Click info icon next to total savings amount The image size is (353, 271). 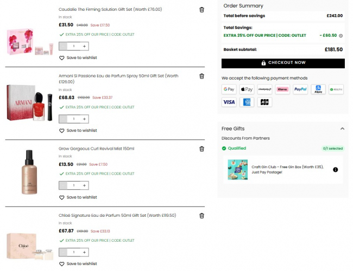[x=341, y=36]
